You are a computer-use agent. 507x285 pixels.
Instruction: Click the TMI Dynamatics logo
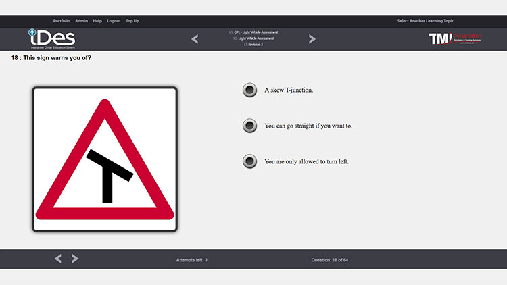(x=456, y=39)
